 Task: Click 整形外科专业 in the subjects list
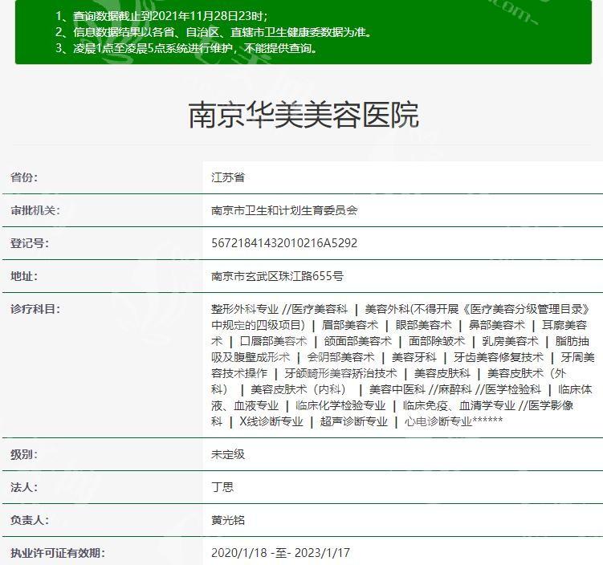pos(244,309)
